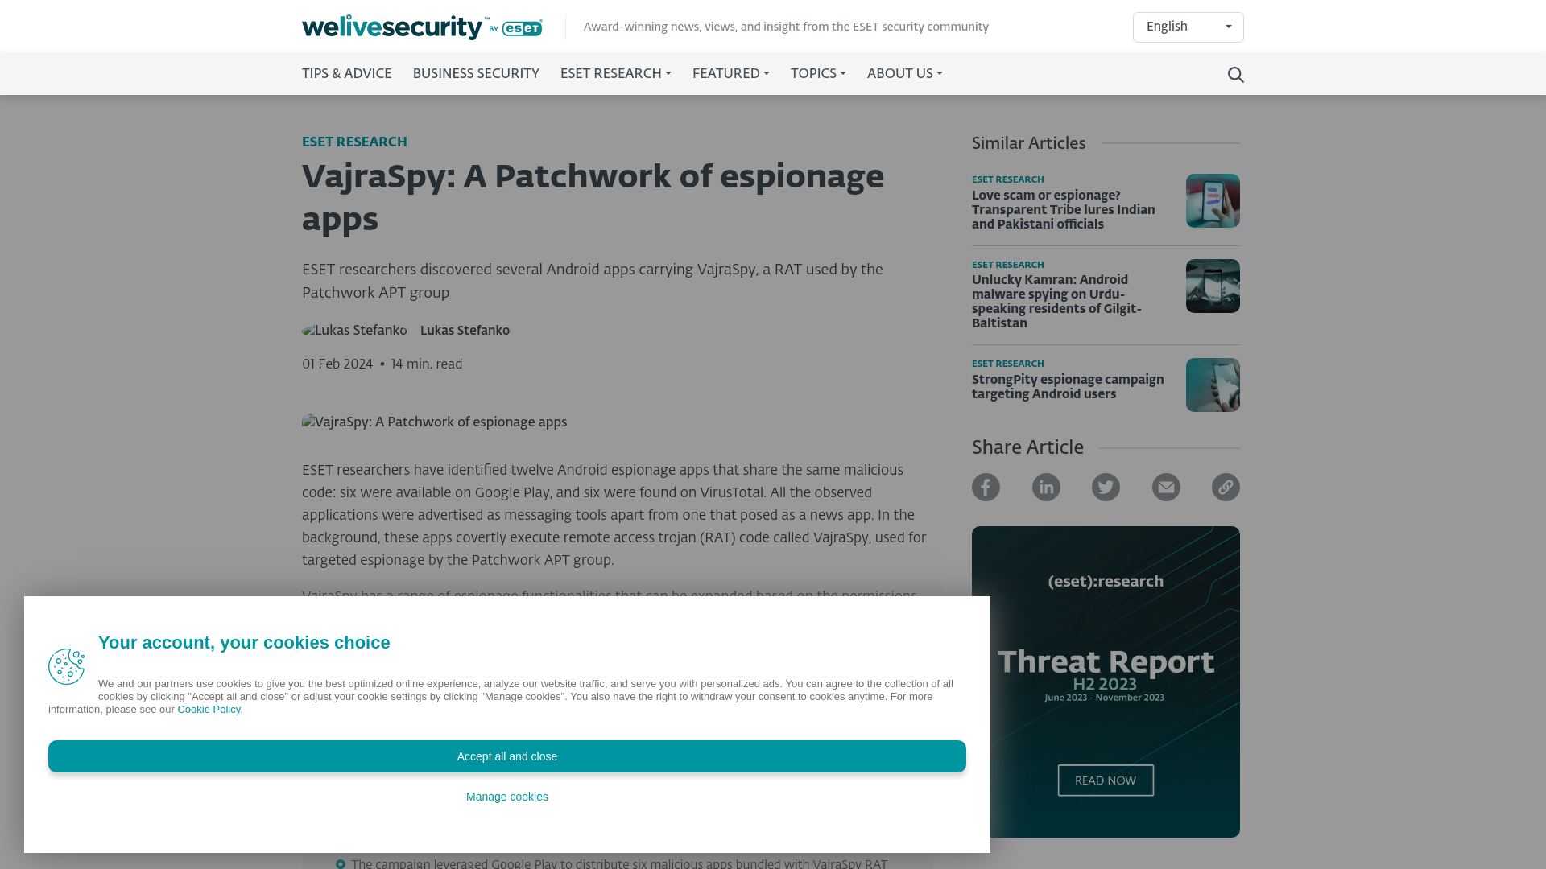Expand the TOPICS navigation dropdown
This screenshot has height=869, width=1546.
[x=817, y=74]
